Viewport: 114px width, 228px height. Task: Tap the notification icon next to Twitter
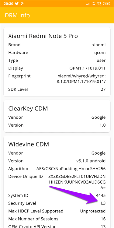(22, 4)
